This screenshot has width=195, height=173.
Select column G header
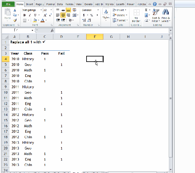[x=112, y=37]
